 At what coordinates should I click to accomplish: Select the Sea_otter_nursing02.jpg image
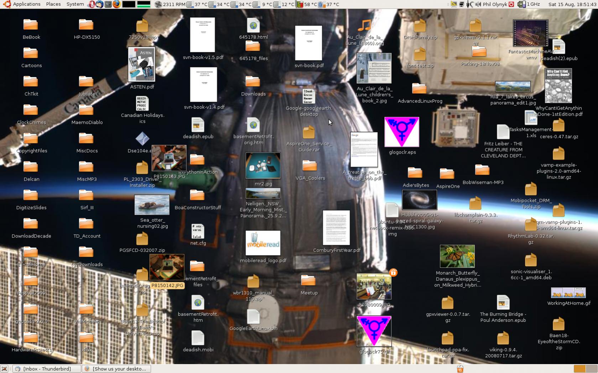152,212
